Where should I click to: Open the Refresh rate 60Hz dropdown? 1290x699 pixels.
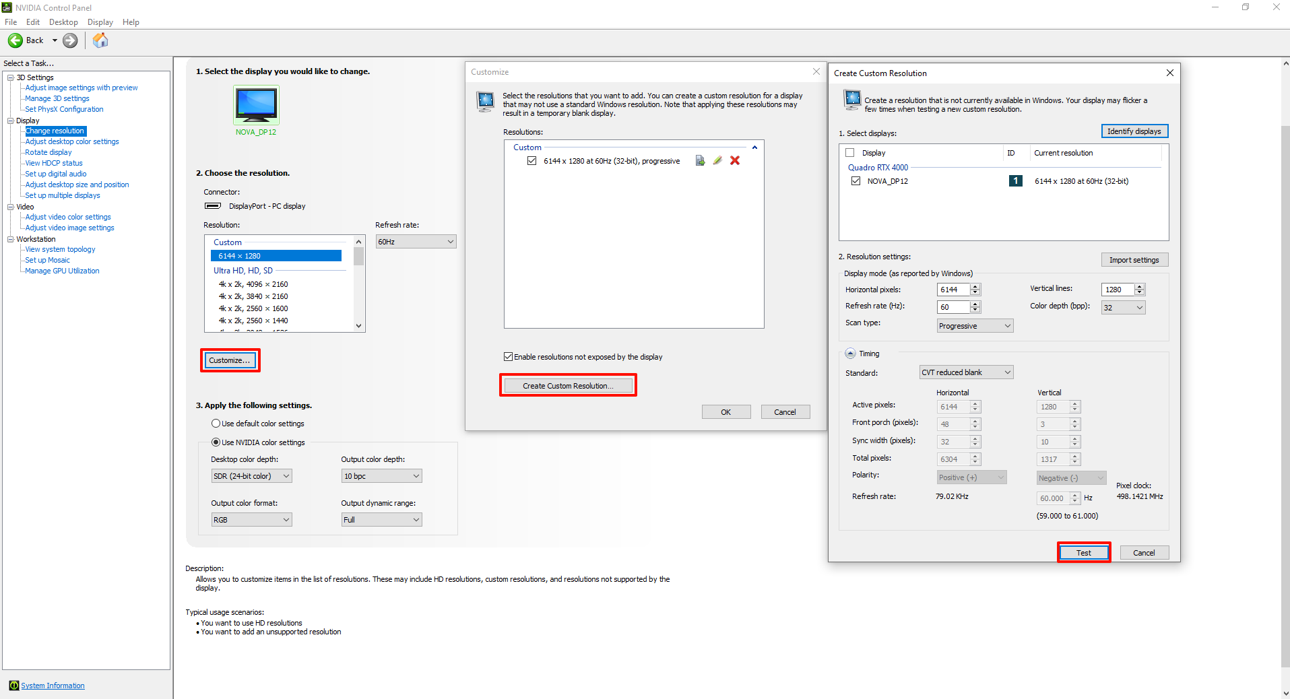[x=416, y=242]
